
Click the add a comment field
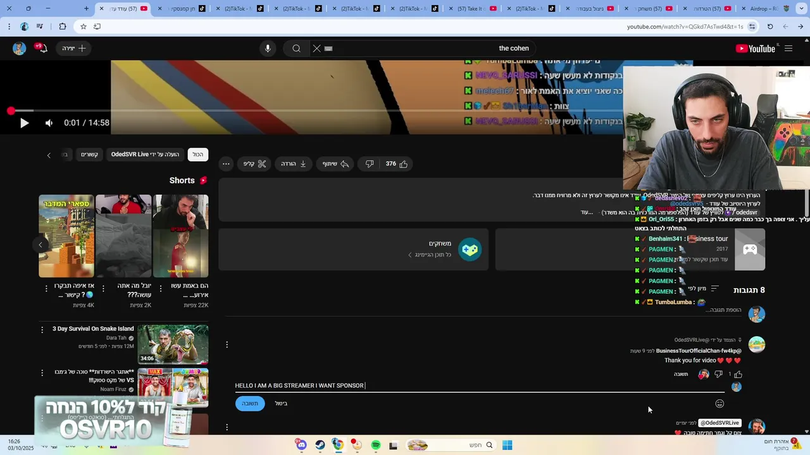tap(725, 310)
